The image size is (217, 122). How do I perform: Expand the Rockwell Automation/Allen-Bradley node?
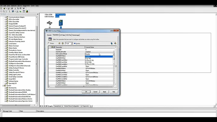(5, 90)
